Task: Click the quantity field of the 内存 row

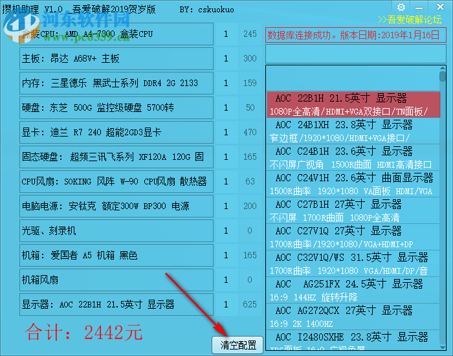Action: point(226,83)
